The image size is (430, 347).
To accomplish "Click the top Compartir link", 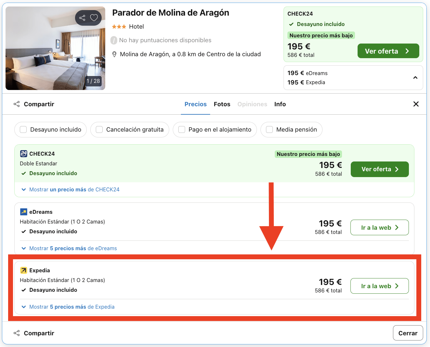I will point(39,104).
